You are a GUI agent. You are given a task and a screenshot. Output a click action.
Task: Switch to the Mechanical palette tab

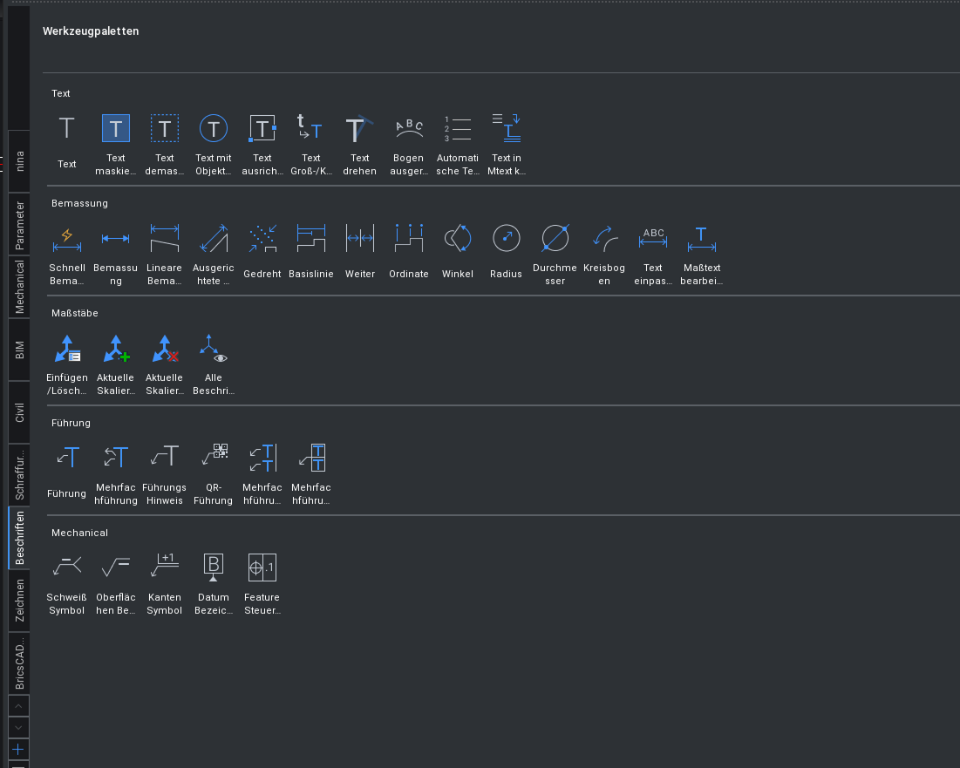(19, 287)
